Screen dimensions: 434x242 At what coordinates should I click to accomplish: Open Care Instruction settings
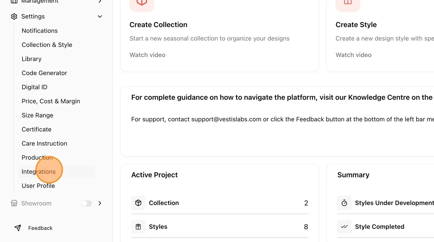44,143
